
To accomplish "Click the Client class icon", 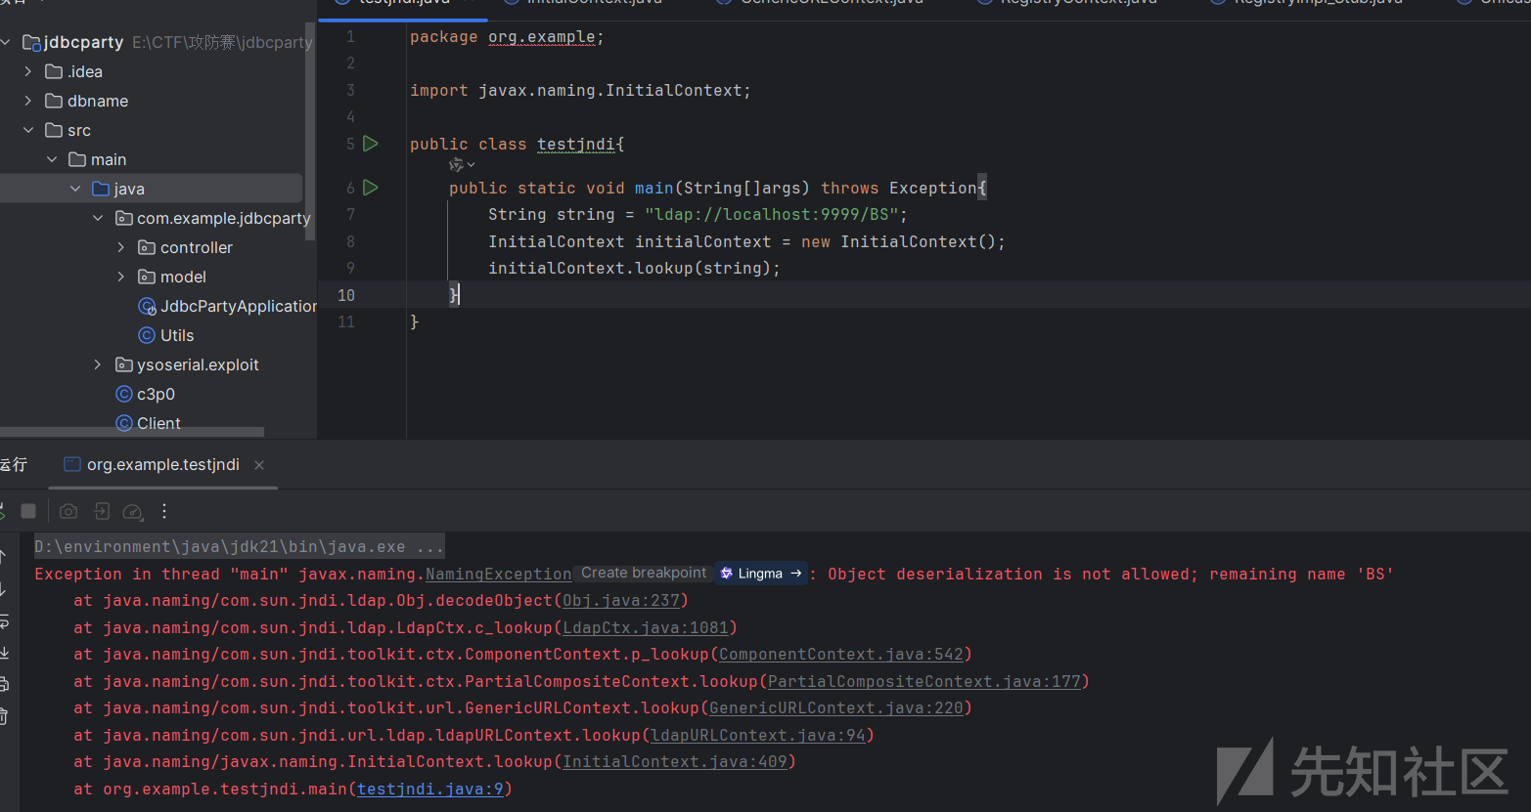I will coord(124,423).
